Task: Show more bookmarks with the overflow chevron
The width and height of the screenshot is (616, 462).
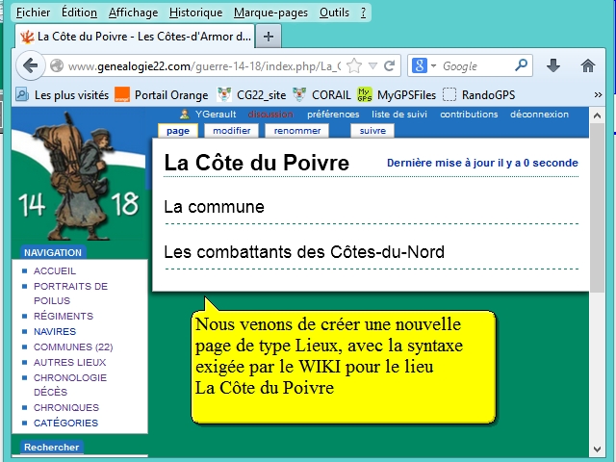Action: [x=598, y=94]
